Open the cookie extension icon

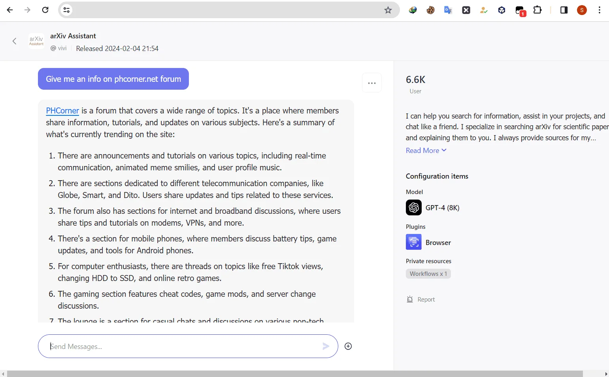tap(431, 10)
